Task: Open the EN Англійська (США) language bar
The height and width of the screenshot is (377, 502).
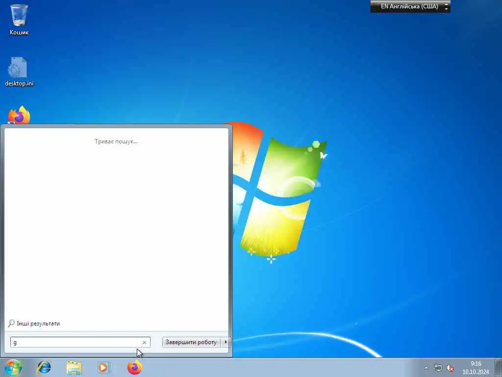Action: [x=409, y=6]
